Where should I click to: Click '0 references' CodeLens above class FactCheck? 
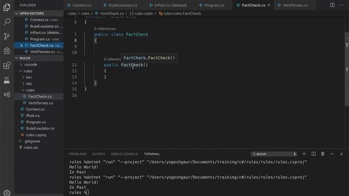pos(105,29)
